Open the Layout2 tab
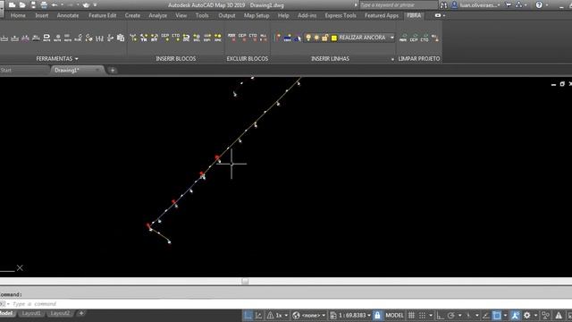Image resolution: width=572 pixels, height=322 pixels. (x=60, y=313)
